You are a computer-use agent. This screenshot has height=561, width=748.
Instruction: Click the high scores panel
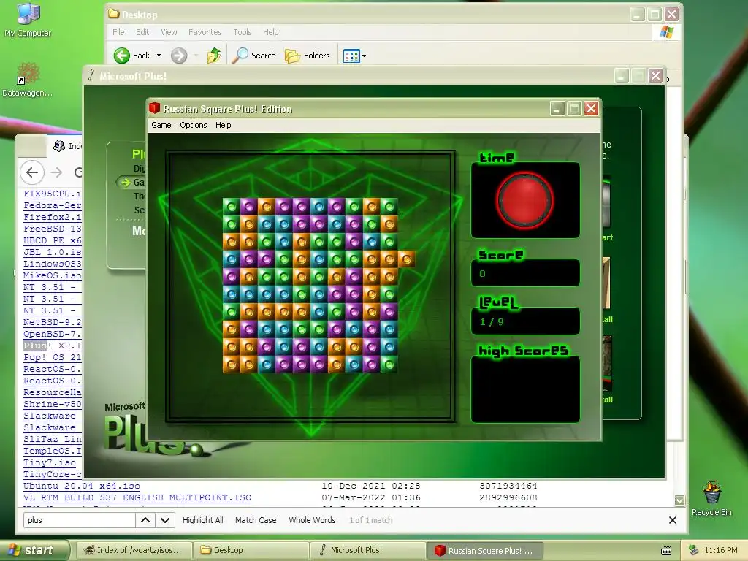click(x=525, y=389)
